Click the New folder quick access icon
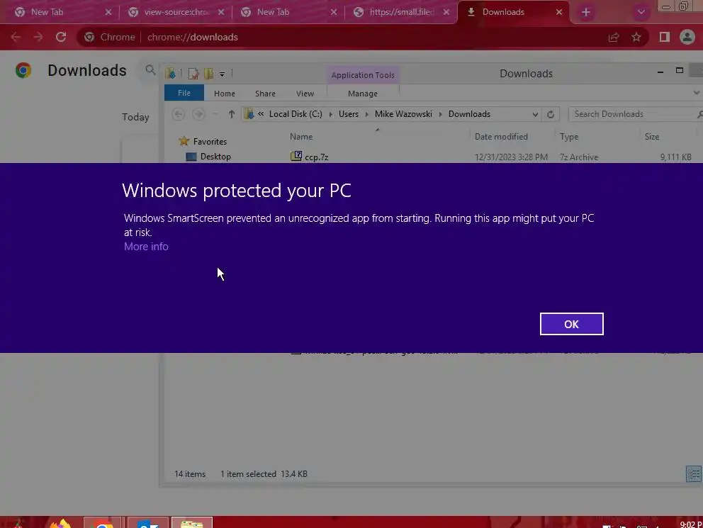This screenshot has width=703, height=528. coord(208,74)
